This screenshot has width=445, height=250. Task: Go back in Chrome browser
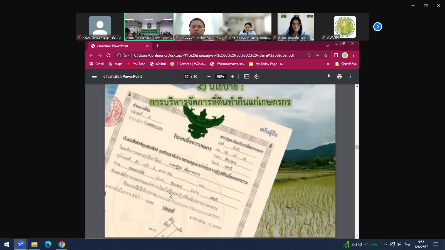[91, 55]
